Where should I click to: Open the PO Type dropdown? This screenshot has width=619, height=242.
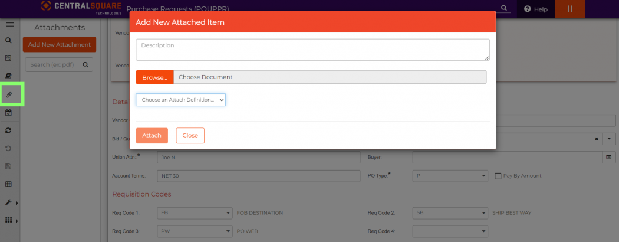click(450, 175)
